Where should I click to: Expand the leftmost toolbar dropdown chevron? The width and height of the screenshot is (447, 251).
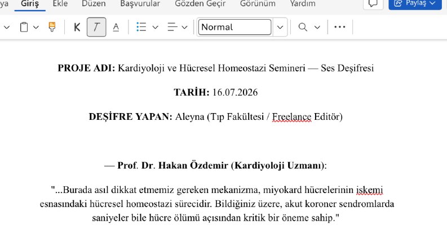(7, 28)
